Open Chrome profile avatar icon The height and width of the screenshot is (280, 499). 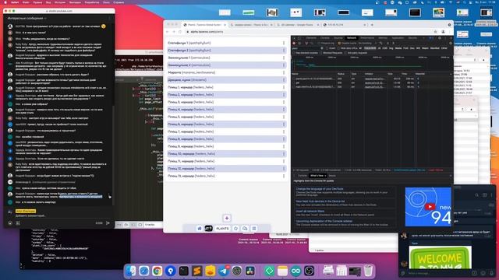[x=443, y=32]
